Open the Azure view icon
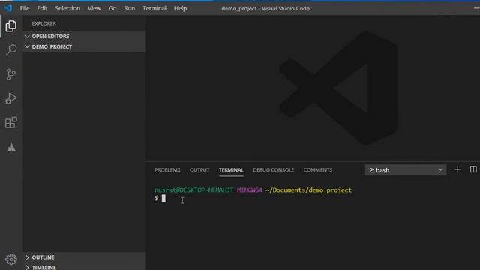The height and width of the screenshot is (270, 480). pyautogui.click(x=11, y=148)
